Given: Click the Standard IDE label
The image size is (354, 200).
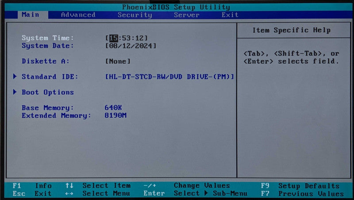Looking at the screenshot, I should point(50,77).
